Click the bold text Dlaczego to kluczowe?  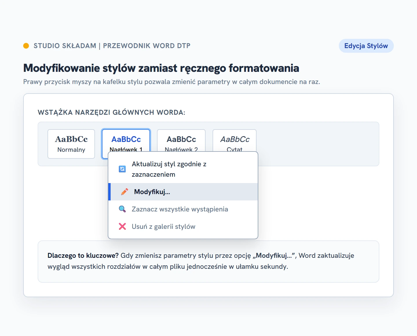(83, 255)
